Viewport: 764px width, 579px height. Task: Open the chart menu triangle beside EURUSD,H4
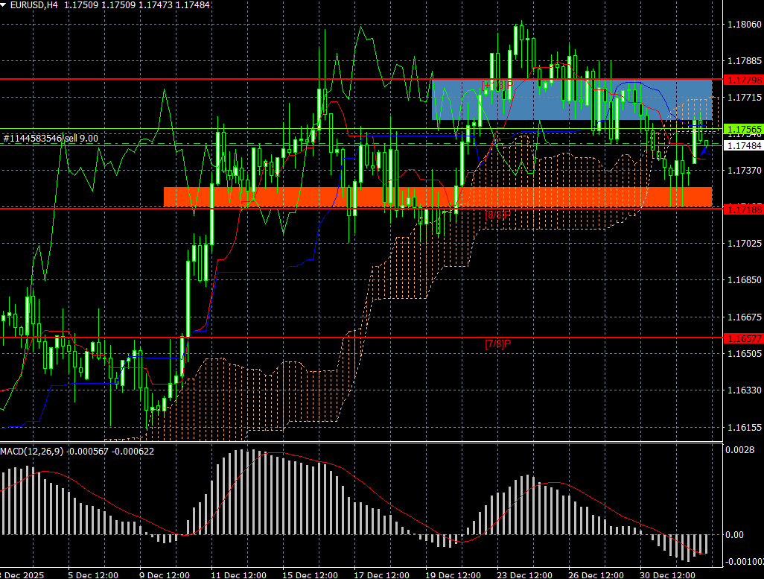coord(4,4)
